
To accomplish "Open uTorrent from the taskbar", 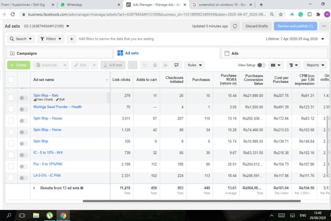I will pos(50,215).
